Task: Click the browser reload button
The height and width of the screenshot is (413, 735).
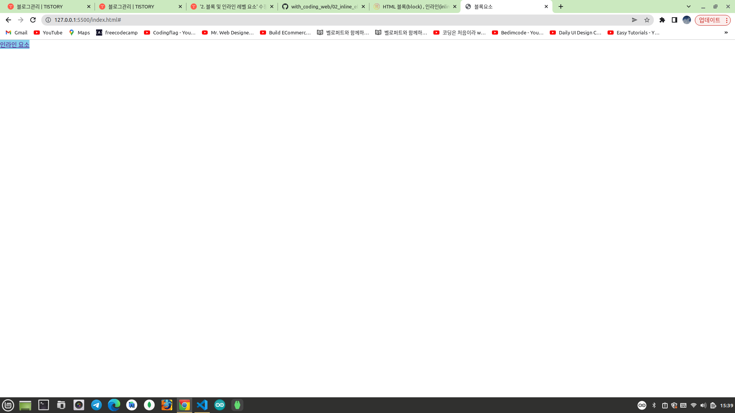Action: coord(33,20)
